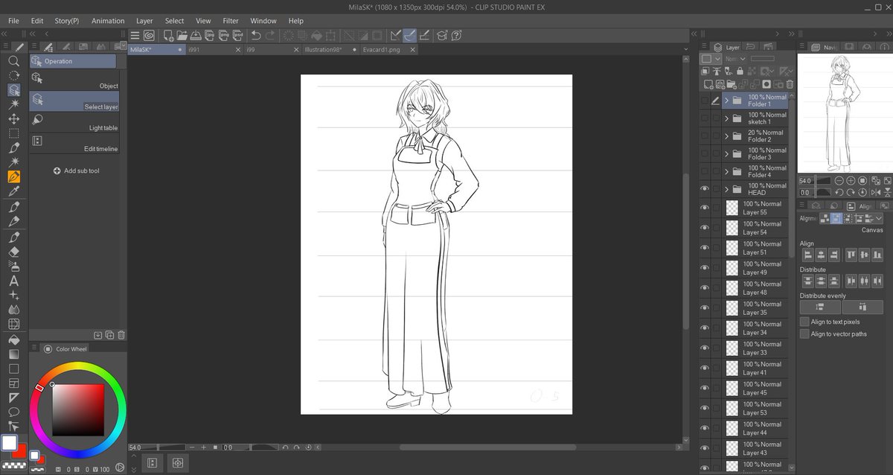Viewport: 893px width, 475px height.
Task: Open the Filter menu
Action: click(x=231, y=21)
